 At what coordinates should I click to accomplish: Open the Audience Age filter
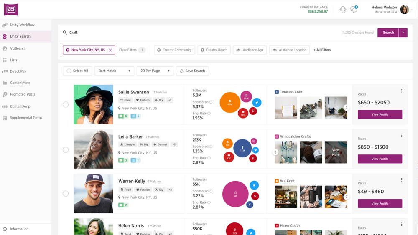pyautogui.click(x=250, y=50)
